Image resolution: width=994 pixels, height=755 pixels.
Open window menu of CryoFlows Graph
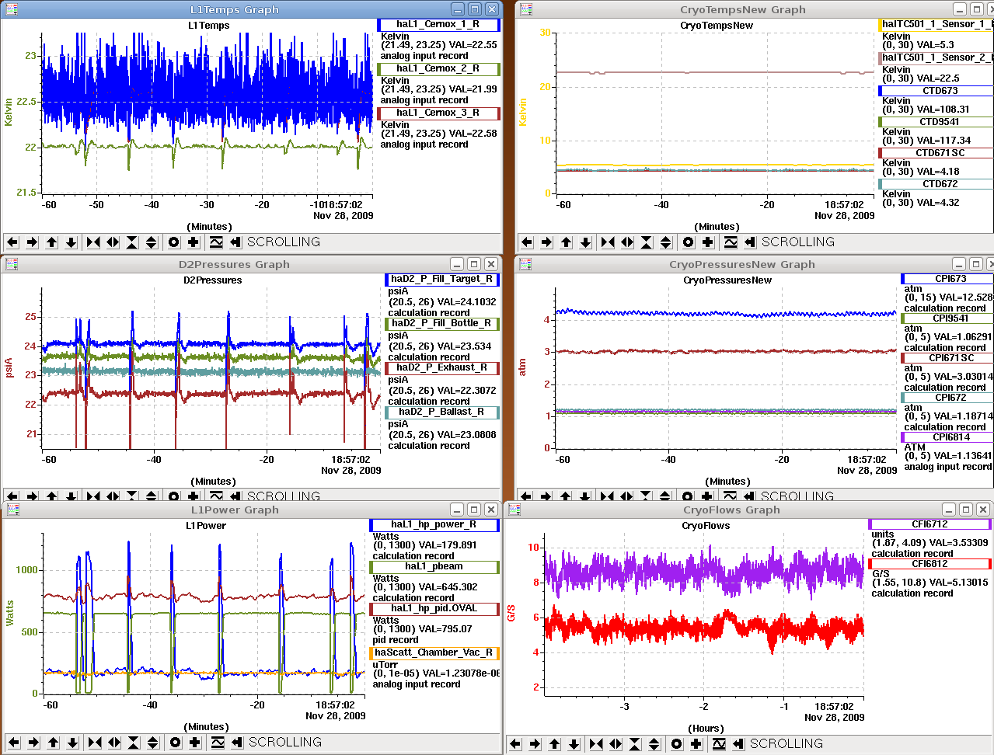514,510
